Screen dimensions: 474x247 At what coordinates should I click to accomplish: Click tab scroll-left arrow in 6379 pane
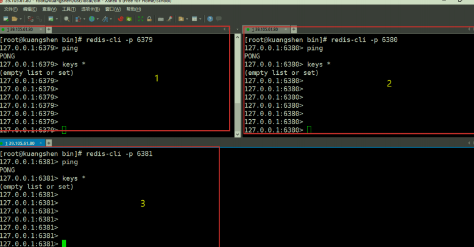click(224, 29)
